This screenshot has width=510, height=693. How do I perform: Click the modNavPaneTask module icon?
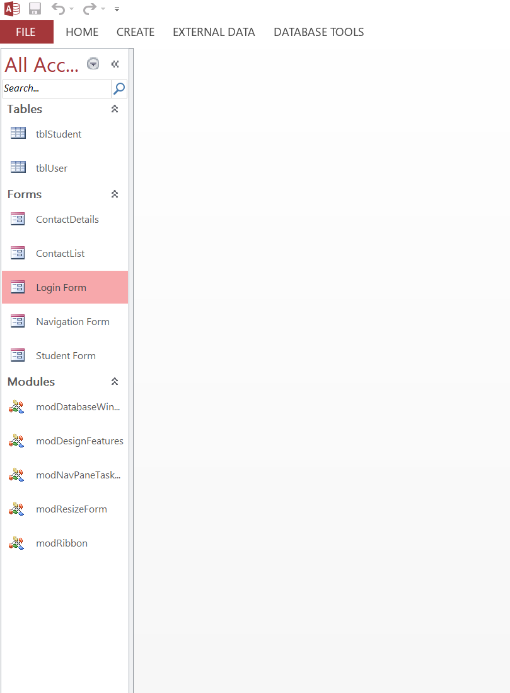16,474
